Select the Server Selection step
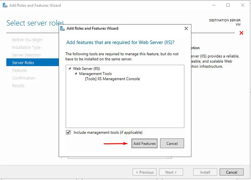This screenshot has width=251, height=180. [26, 55]
